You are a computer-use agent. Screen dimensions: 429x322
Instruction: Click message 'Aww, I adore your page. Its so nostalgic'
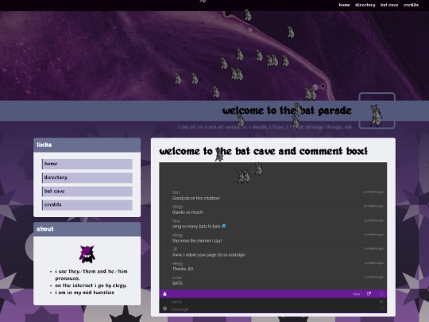[x=209, y=255]
